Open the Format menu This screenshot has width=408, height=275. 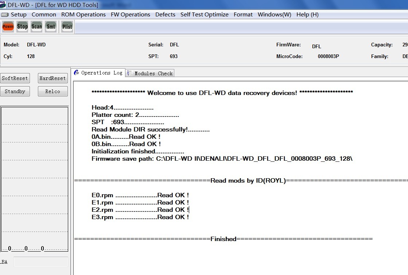(x=243, y=15)
